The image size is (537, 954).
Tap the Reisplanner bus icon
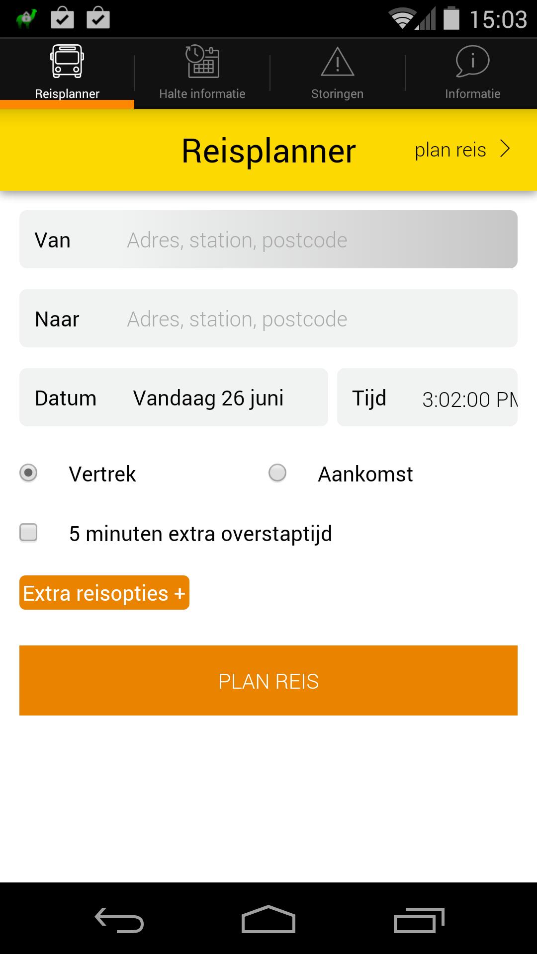tap(67, 62)
